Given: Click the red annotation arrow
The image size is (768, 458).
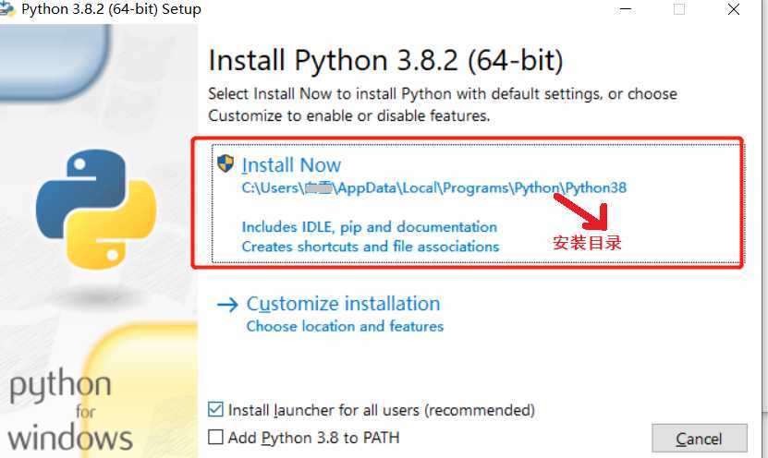Looking at the screenshot, I should click(x=582, y=211).
